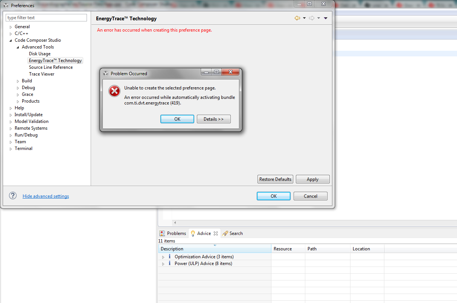The height and width of the screenshot is (303, 457).
Task: Sort by the Resource column header
Action: [x=288, y=249]
